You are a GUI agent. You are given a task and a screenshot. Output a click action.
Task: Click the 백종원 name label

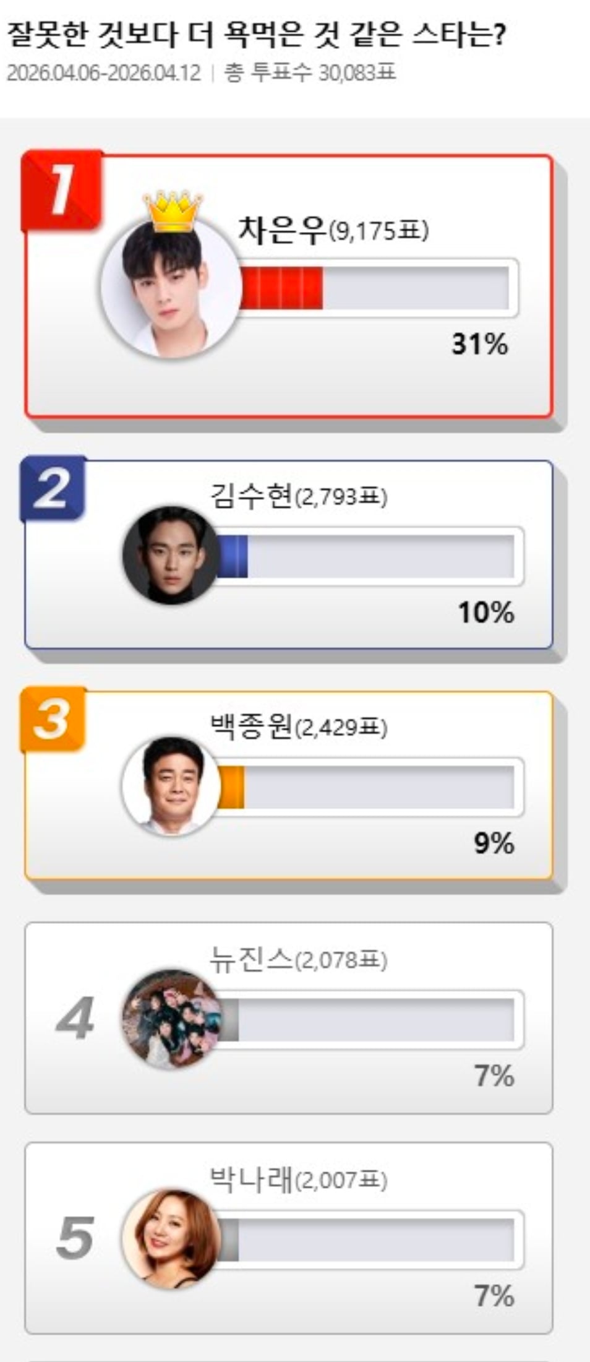coord(251,727)
